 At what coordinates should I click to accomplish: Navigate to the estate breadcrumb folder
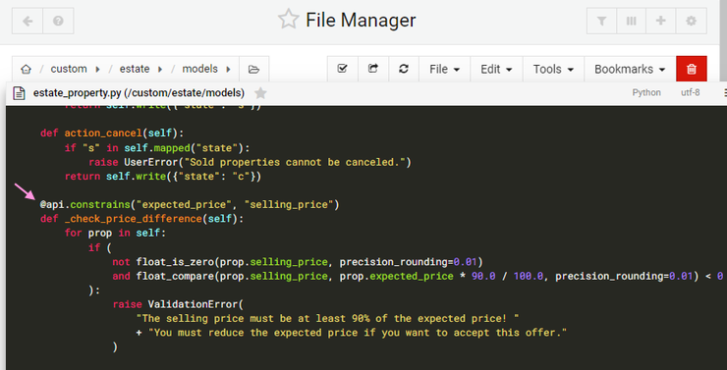click(x=135, y=69)
